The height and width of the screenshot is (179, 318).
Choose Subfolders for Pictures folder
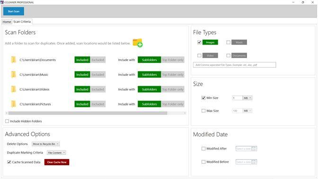(149, 104)
